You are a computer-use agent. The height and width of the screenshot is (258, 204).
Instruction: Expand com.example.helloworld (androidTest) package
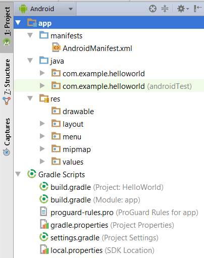42,86
